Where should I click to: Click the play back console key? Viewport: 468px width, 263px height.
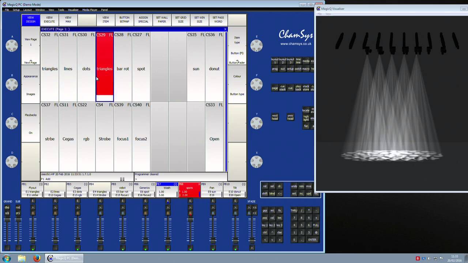[x=298, y=88]
